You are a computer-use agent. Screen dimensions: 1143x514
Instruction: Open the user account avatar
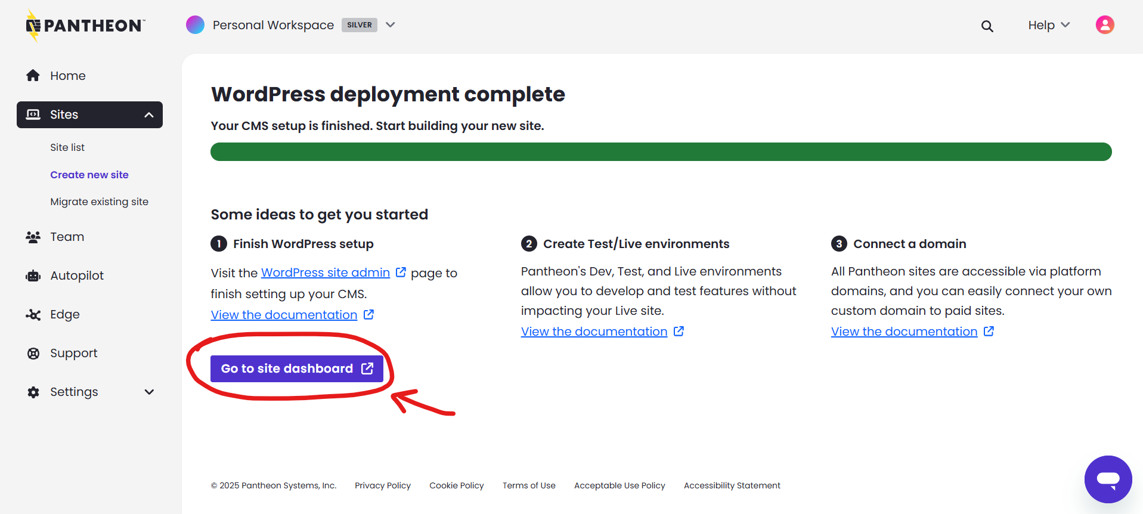pyautogui.click(x=1104, y=25)
